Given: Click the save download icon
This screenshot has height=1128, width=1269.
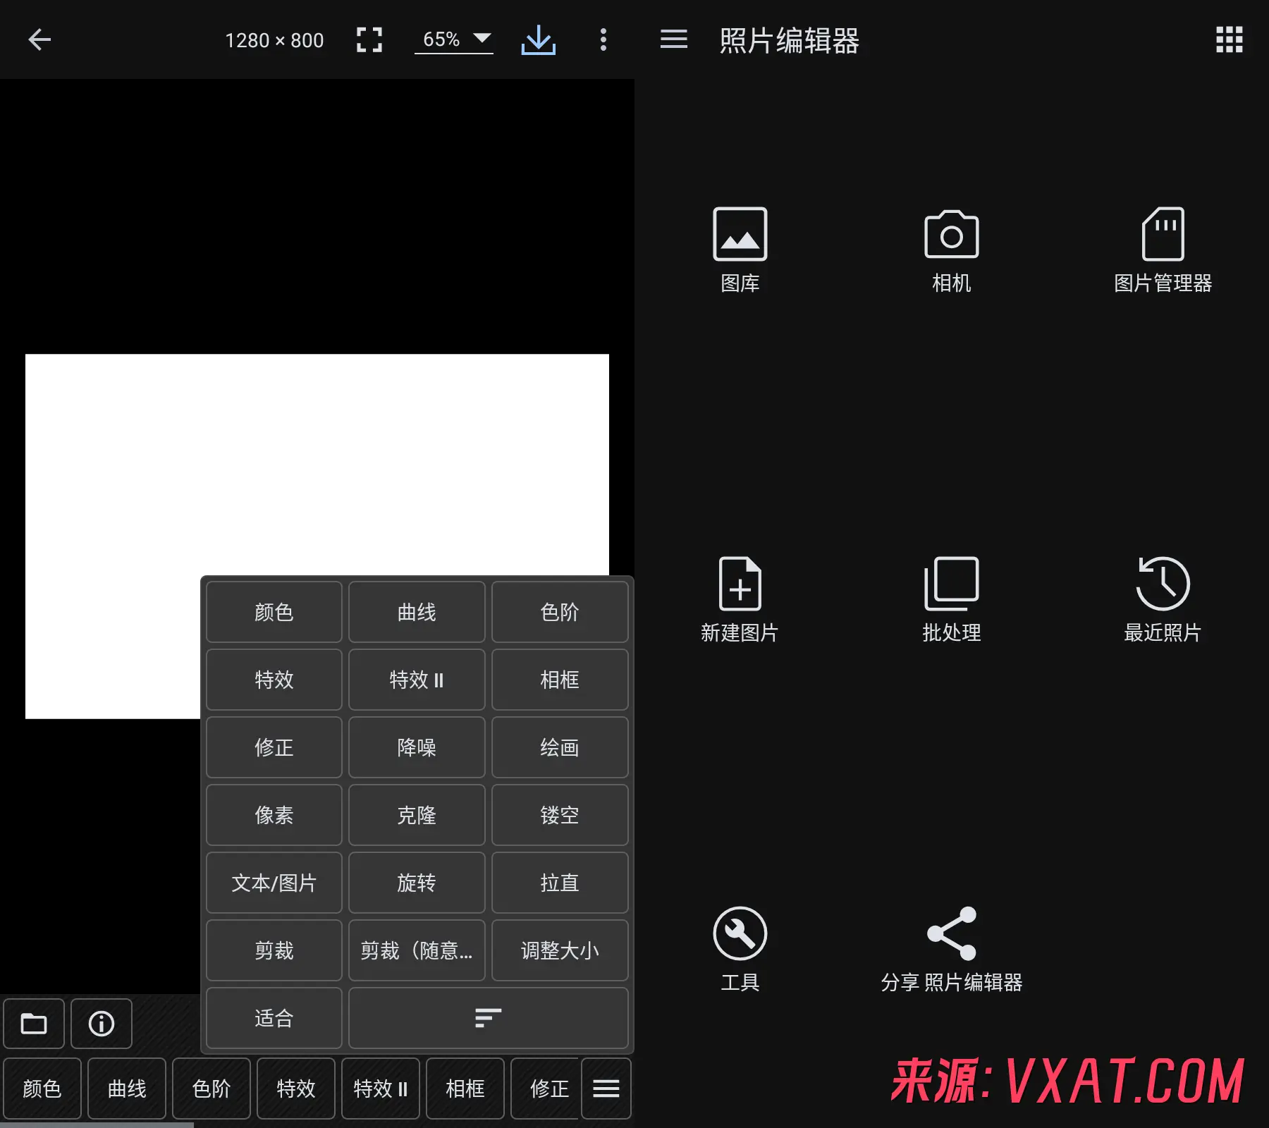Looking at the screenshot, I should pos(539,39).
